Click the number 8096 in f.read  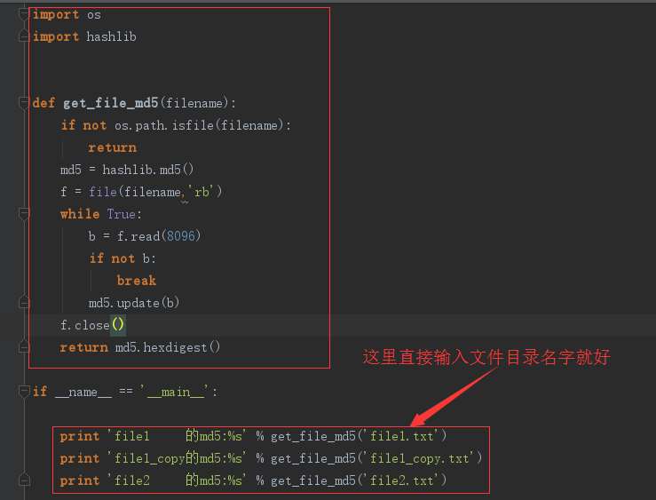click(184, 236)
